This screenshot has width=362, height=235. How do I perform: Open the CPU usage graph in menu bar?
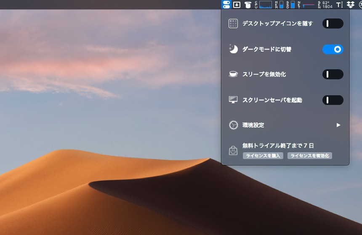tap(263, 5)
